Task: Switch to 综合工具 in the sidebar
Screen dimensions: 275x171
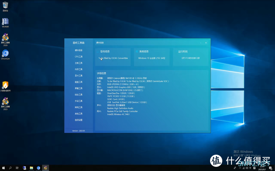Action: (x=79, y=95)
